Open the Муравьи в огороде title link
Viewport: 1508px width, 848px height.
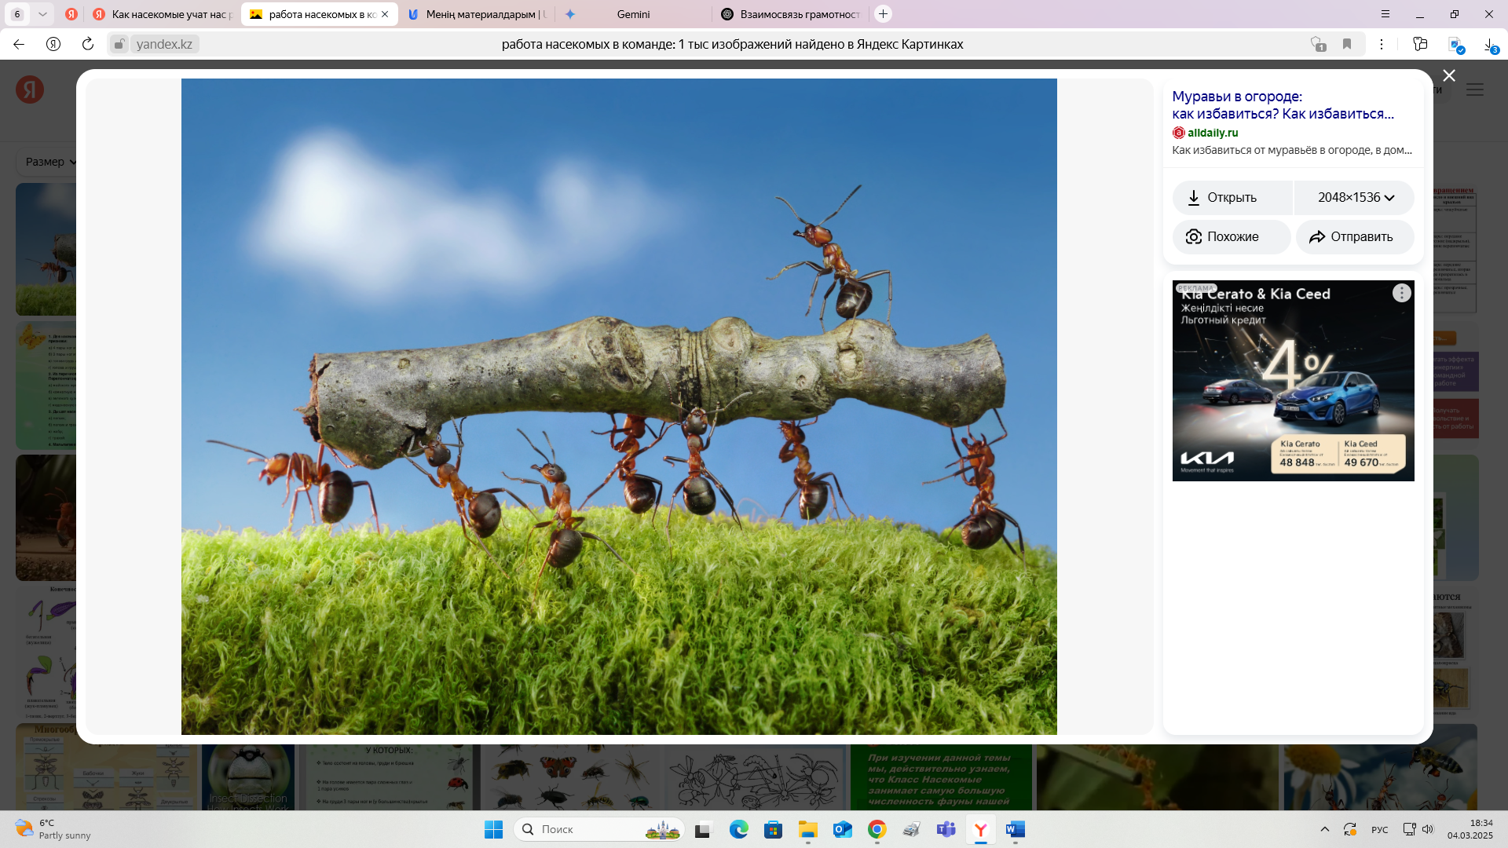click(1282, 105)
